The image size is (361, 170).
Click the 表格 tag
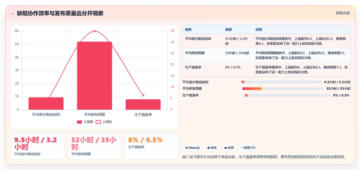tap(212, 148)
